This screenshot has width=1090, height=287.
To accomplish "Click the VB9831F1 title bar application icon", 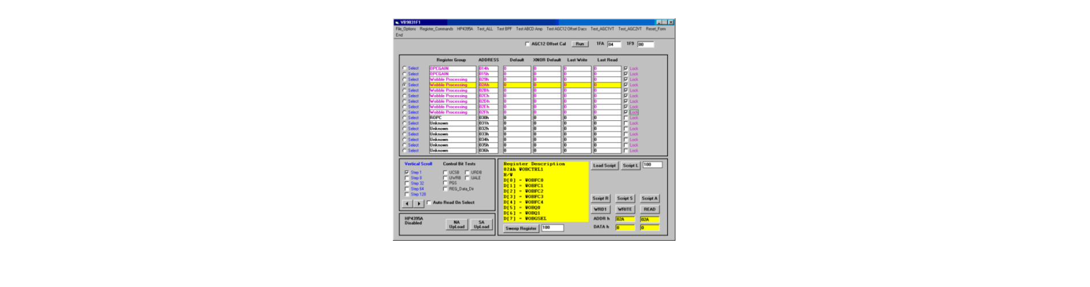I will [397, 22].
